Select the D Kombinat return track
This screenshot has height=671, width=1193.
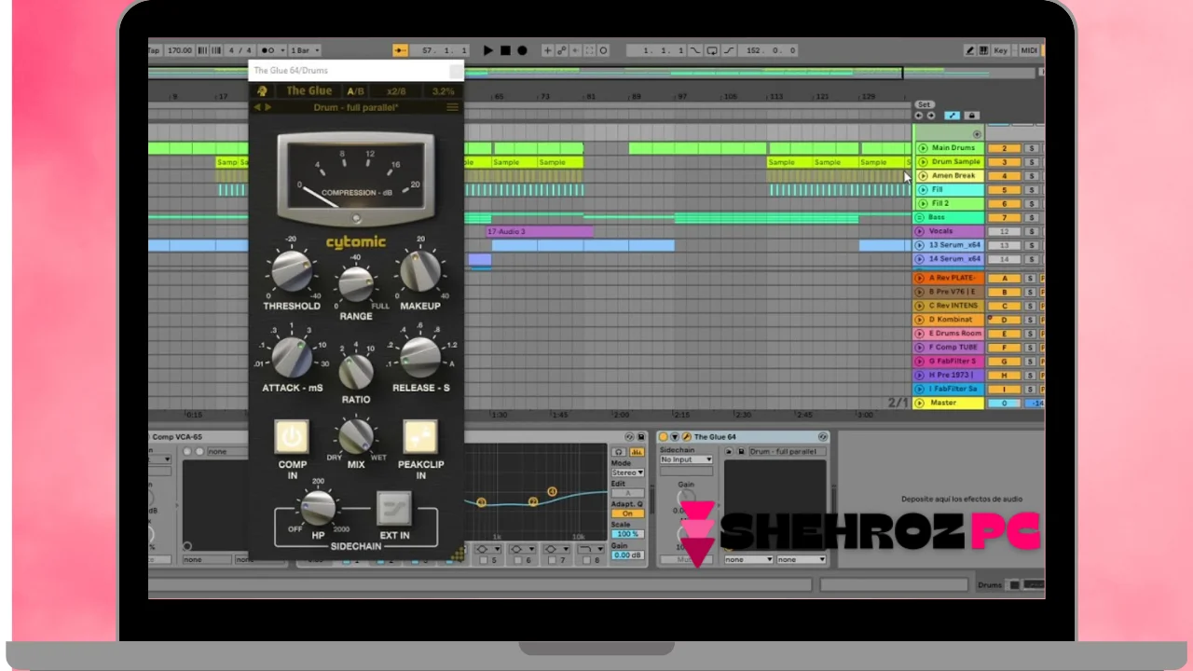point(949,320)
